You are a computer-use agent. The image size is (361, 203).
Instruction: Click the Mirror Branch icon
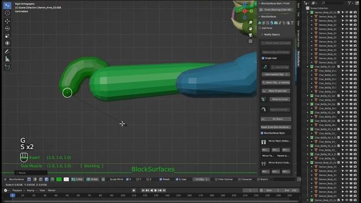[263, 164]
